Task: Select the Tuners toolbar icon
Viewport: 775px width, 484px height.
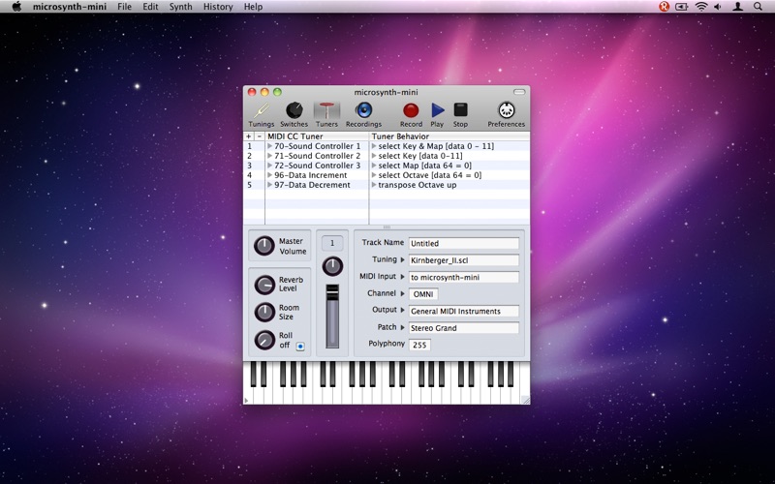Action: [x=326, y=115]
